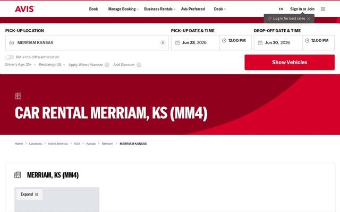
Task: Click the clock icon for the pick-up time
Action: 224,40
